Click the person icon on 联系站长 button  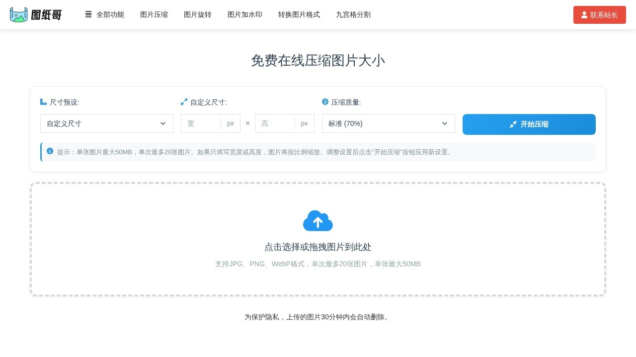pos(584,14)
